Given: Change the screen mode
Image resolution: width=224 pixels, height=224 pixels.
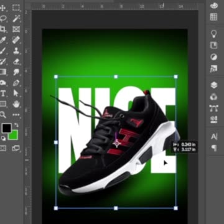Looking at the screenshot, I should [16, 148].
